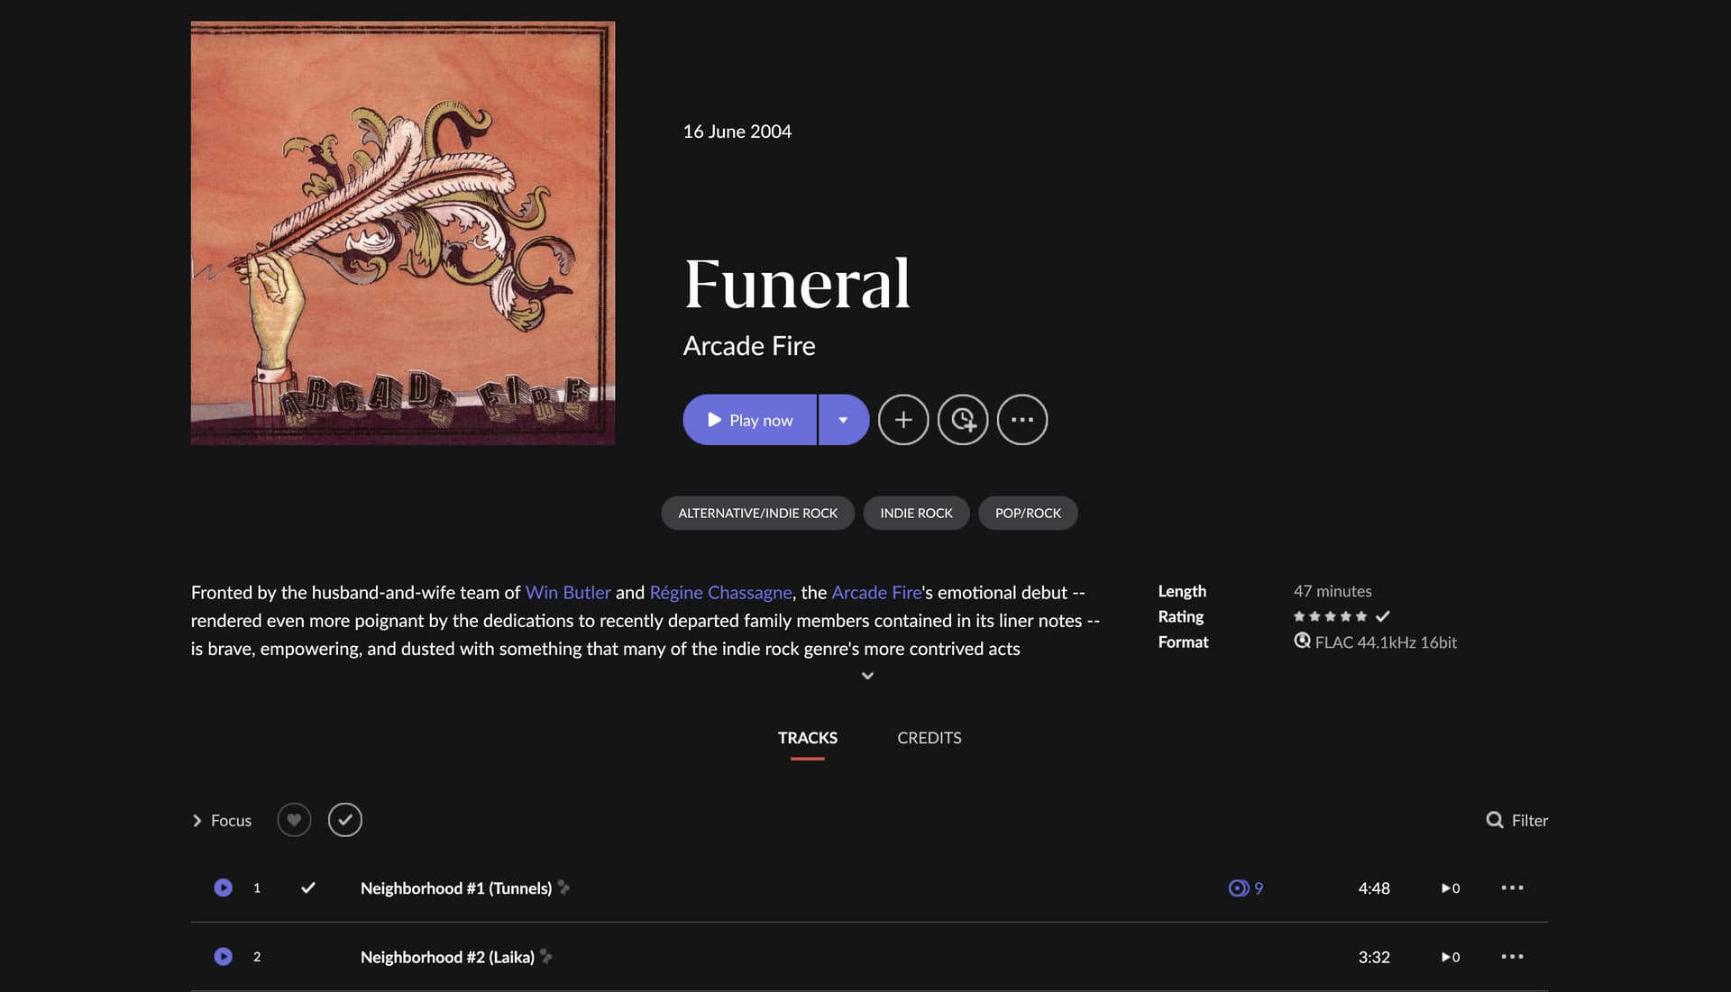Click the Arcade Fire artist name
The width and height of the screenshot is (1731, 992).
[749, 346]
